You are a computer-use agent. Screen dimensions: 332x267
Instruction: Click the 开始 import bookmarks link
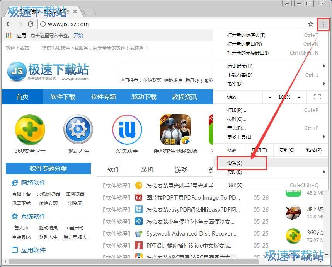pyautogui.click(x=78, y=35)
